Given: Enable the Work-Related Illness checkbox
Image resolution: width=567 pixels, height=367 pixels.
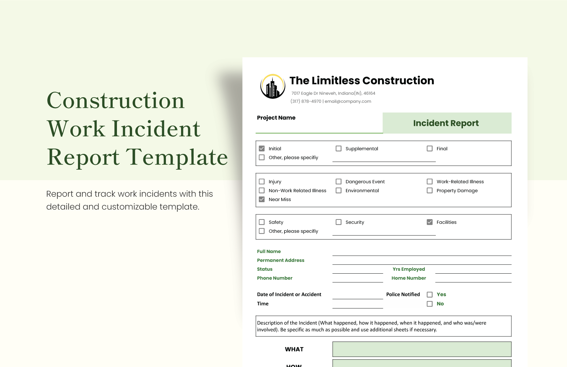Looking at the screenshot, I should pyautogui.click(x=429, y=181).
